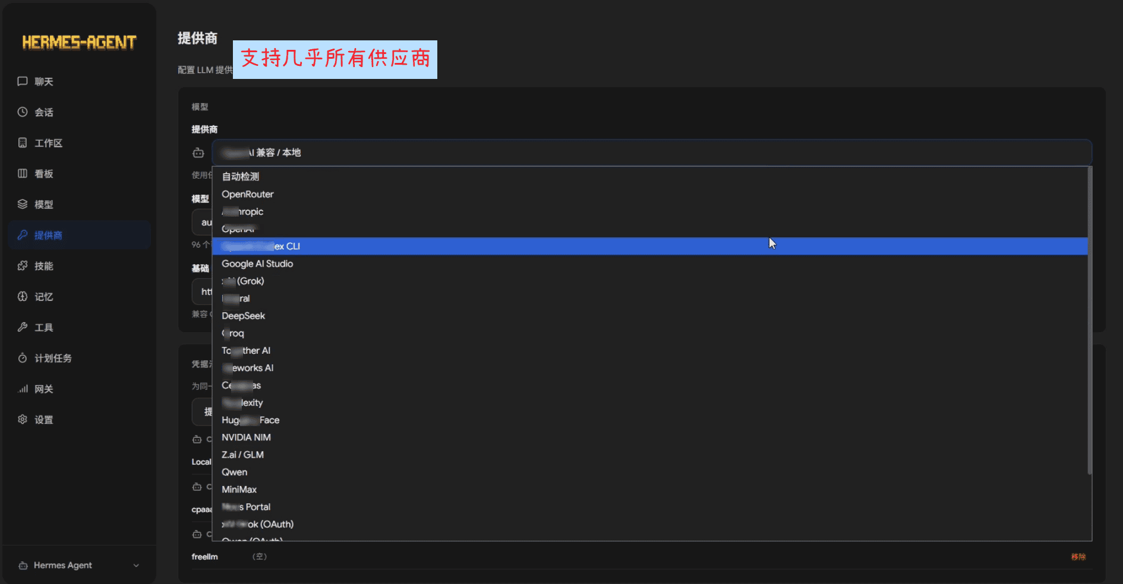Open 计划任务 from the sidebar

coord(80,358)
